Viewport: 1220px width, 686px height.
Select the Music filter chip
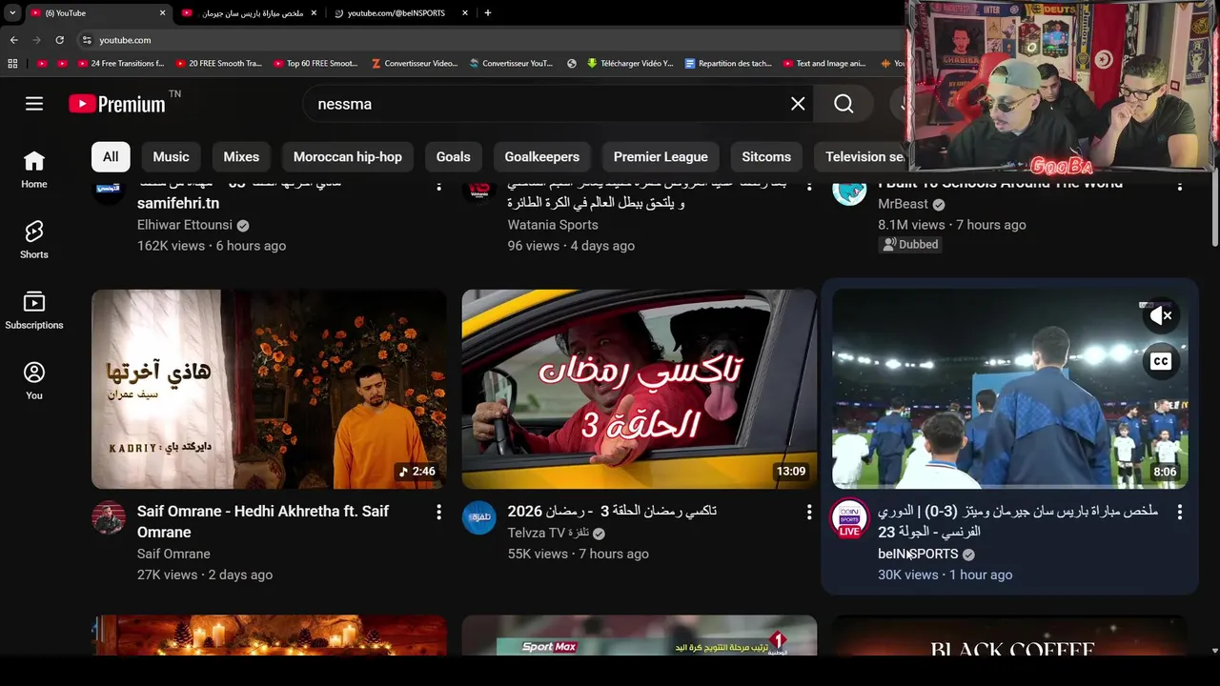tap(171, 156)
